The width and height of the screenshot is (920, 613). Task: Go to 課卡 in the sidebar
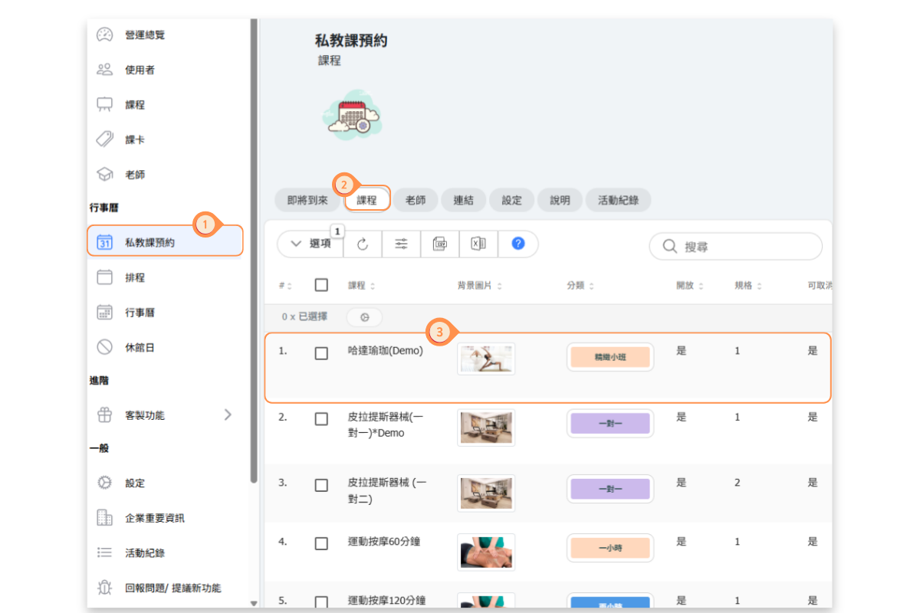(x=135, y=139)
